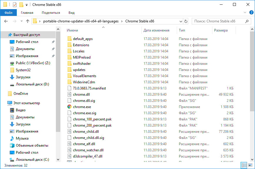Click the OneDrive folder icon
Image resolution: width=255 pixels, height=169 pixels.
(x=10, y=94)
